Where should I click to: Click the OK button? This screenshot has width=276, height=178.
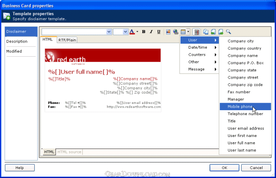(224, 168)
